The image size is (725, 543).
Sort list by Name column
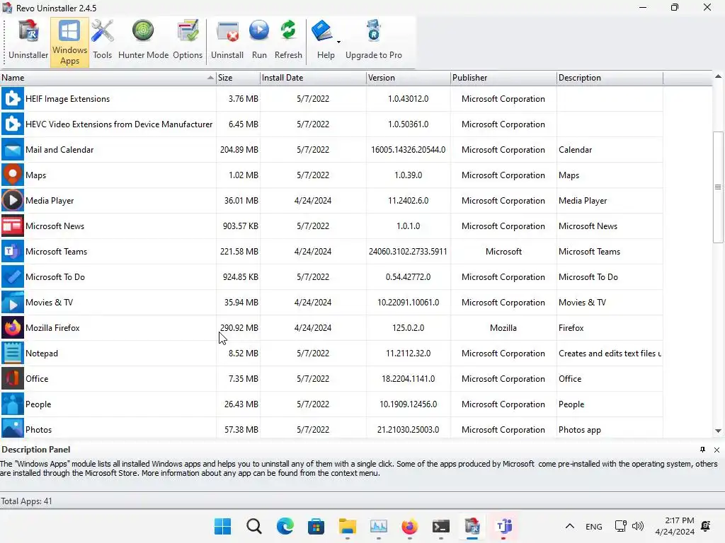(108, 78)
